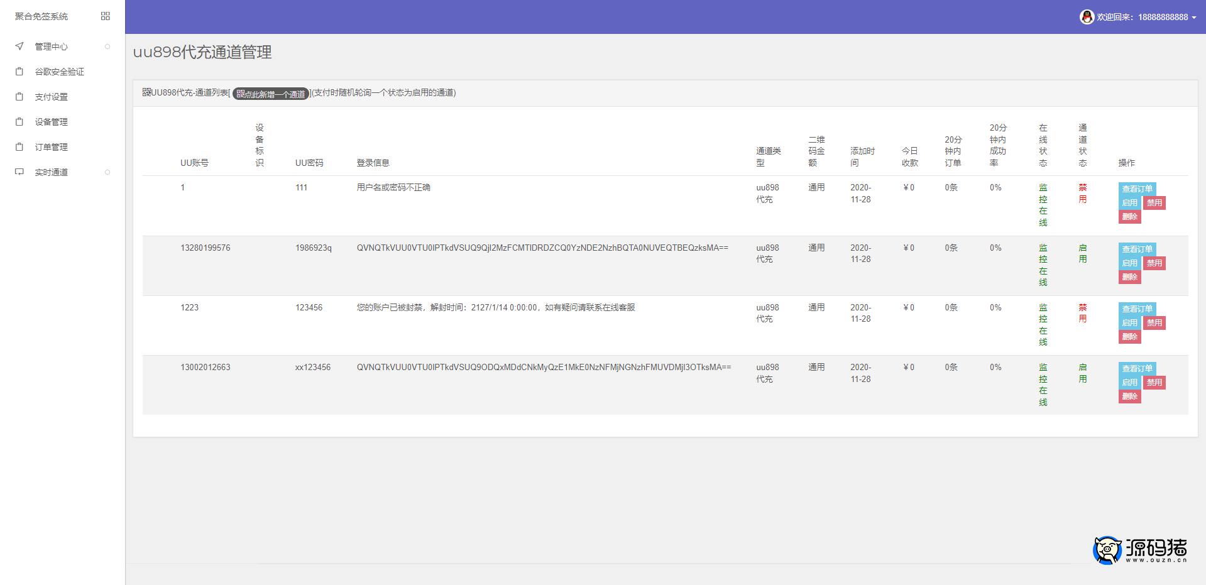Click the clipboard icon beside 设备管理

[x=19, y=122]
